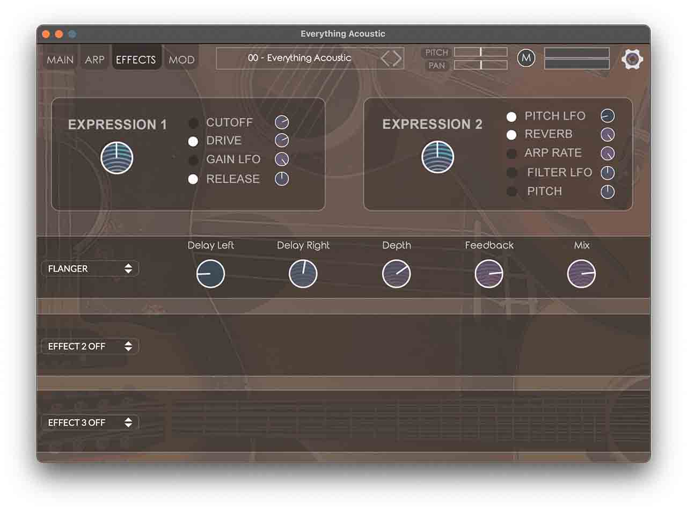This screenshot has height=511, width=687.
Task: Click the small knob beside CUTOFF
Action: click(282, 122)
